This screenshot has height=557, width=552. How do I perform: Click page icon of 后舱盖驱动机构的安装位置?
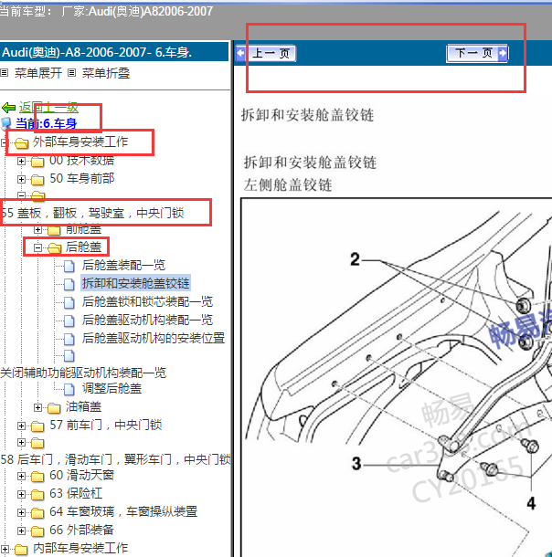(69, 339)
